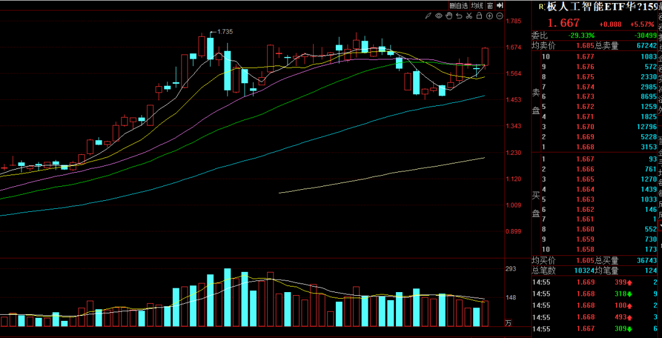Click the latest red candlestick on chart
This screenshot has width=662, height=338.
coord(485,56)
